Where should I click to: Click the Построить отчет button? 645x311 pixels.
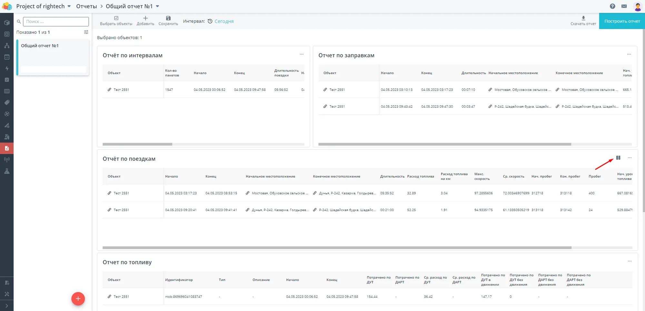click(622, 21)
